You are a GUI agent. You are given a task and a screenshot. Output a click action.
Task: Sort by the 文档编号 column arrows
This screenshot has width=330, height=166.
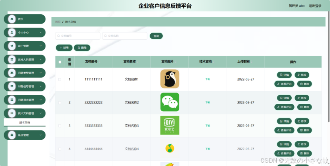[100, 62]
